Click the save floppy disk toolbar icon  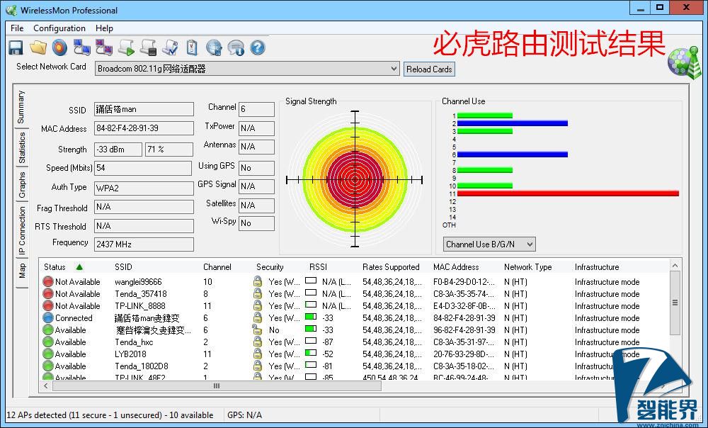[x=16, y=47]
